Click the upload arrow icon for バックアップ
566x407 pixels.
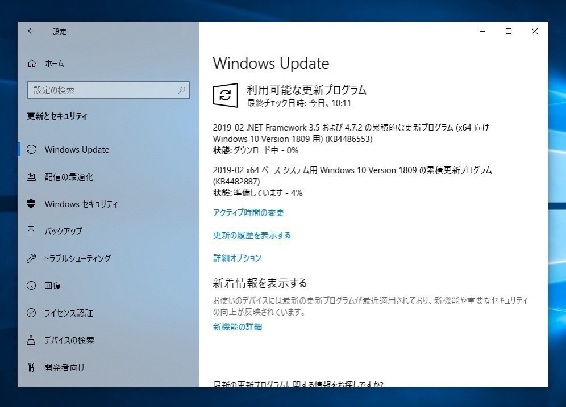tap(31, 231)
